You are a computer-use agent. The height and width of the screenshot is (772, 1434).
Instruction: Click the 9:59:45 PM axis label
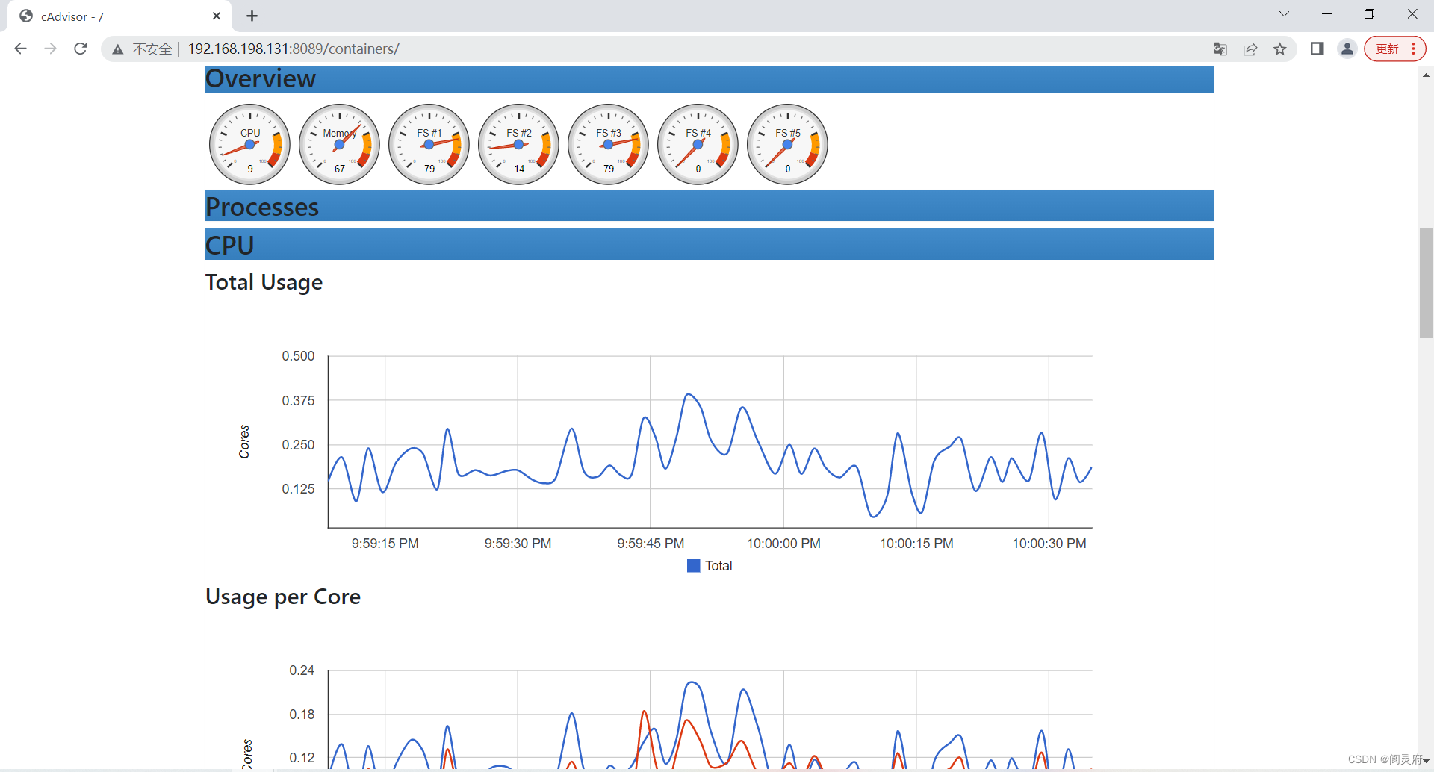651,544
